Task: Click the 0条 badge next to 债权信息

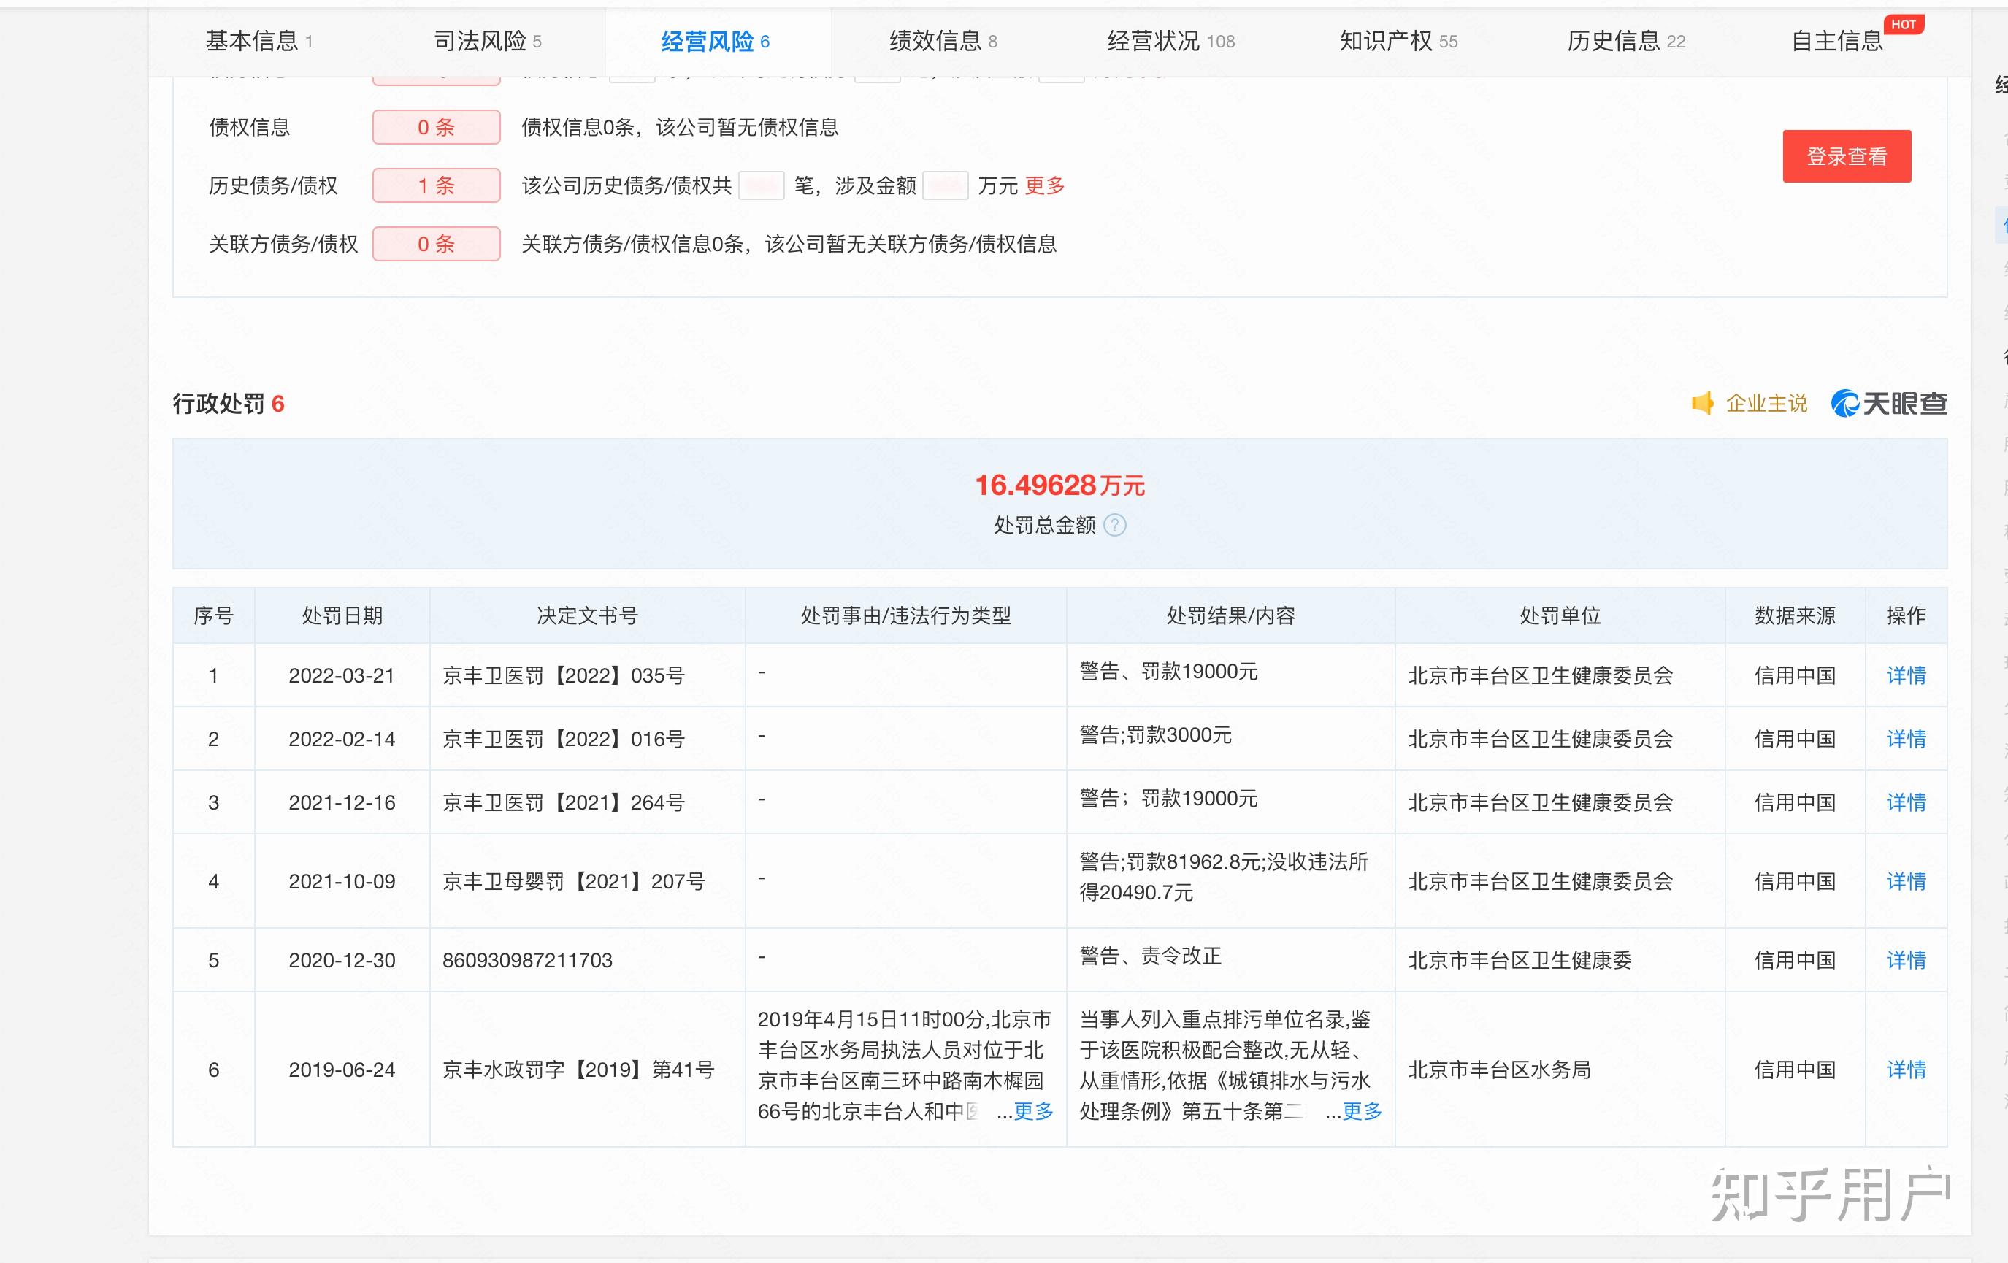Action: pyautogui.click(x=435, y=127)
